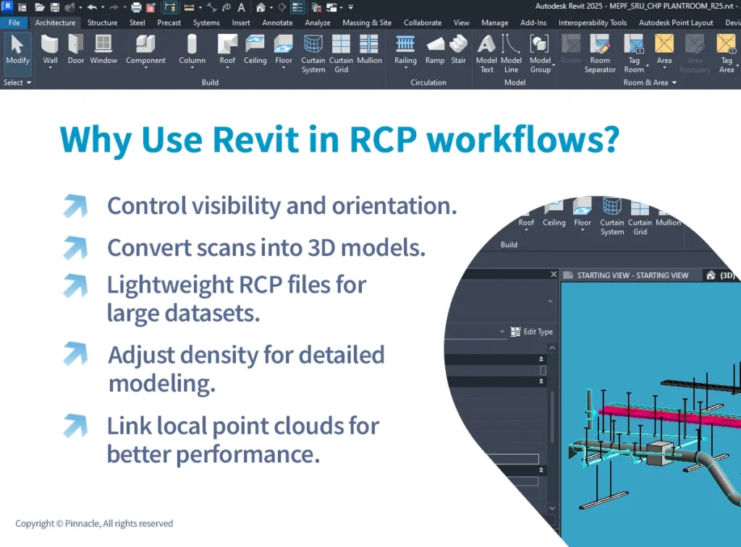Select the Room Separator tool
The height and width of the screenshot is (547, 741).
pyautogui.click(x=600, y=53)
